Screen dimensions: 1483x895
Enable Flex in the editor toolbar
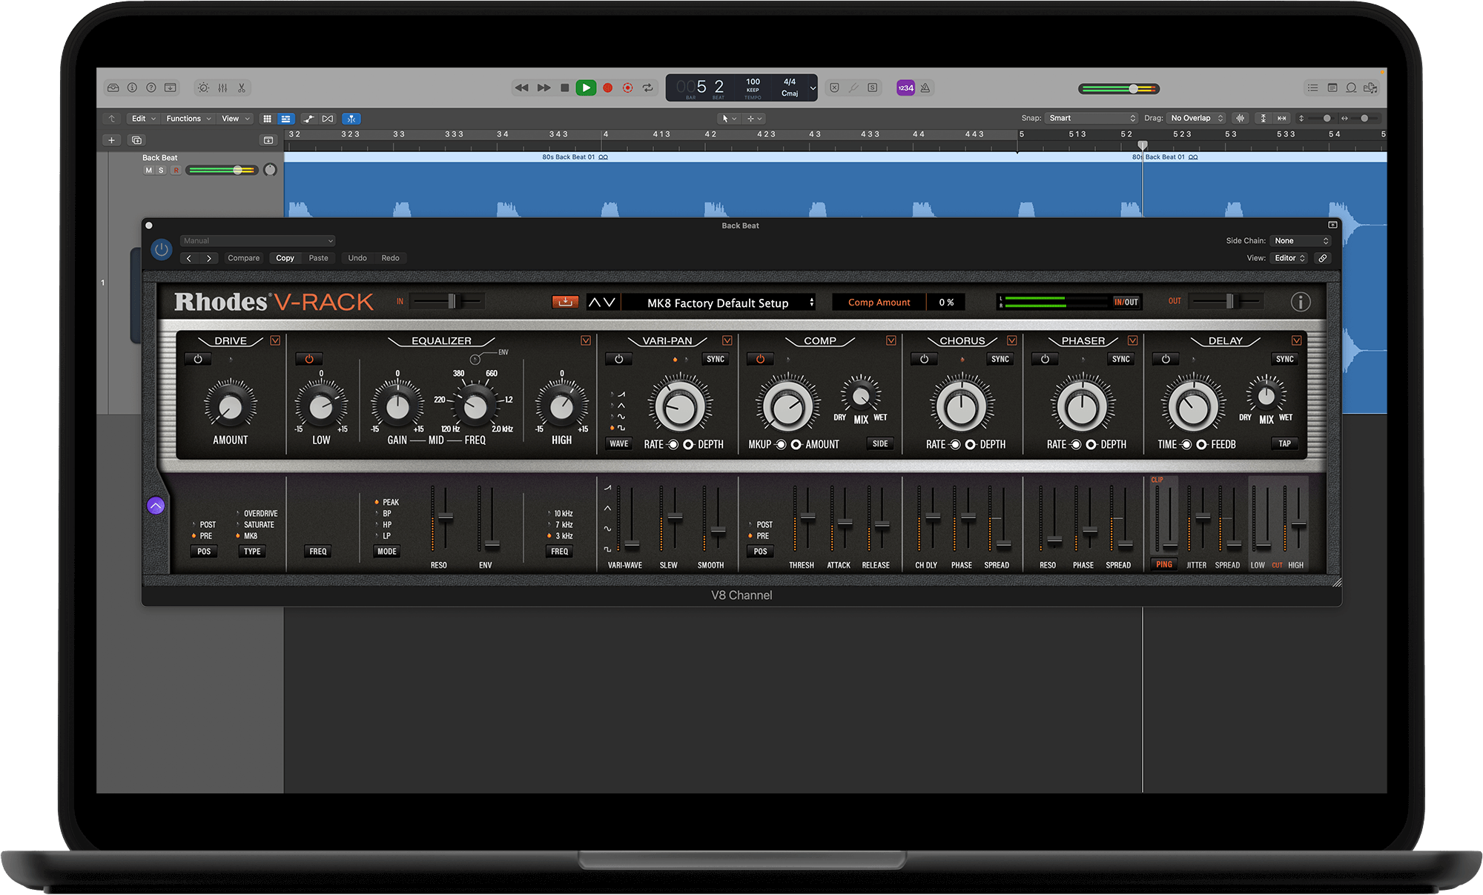click(351, 119)
